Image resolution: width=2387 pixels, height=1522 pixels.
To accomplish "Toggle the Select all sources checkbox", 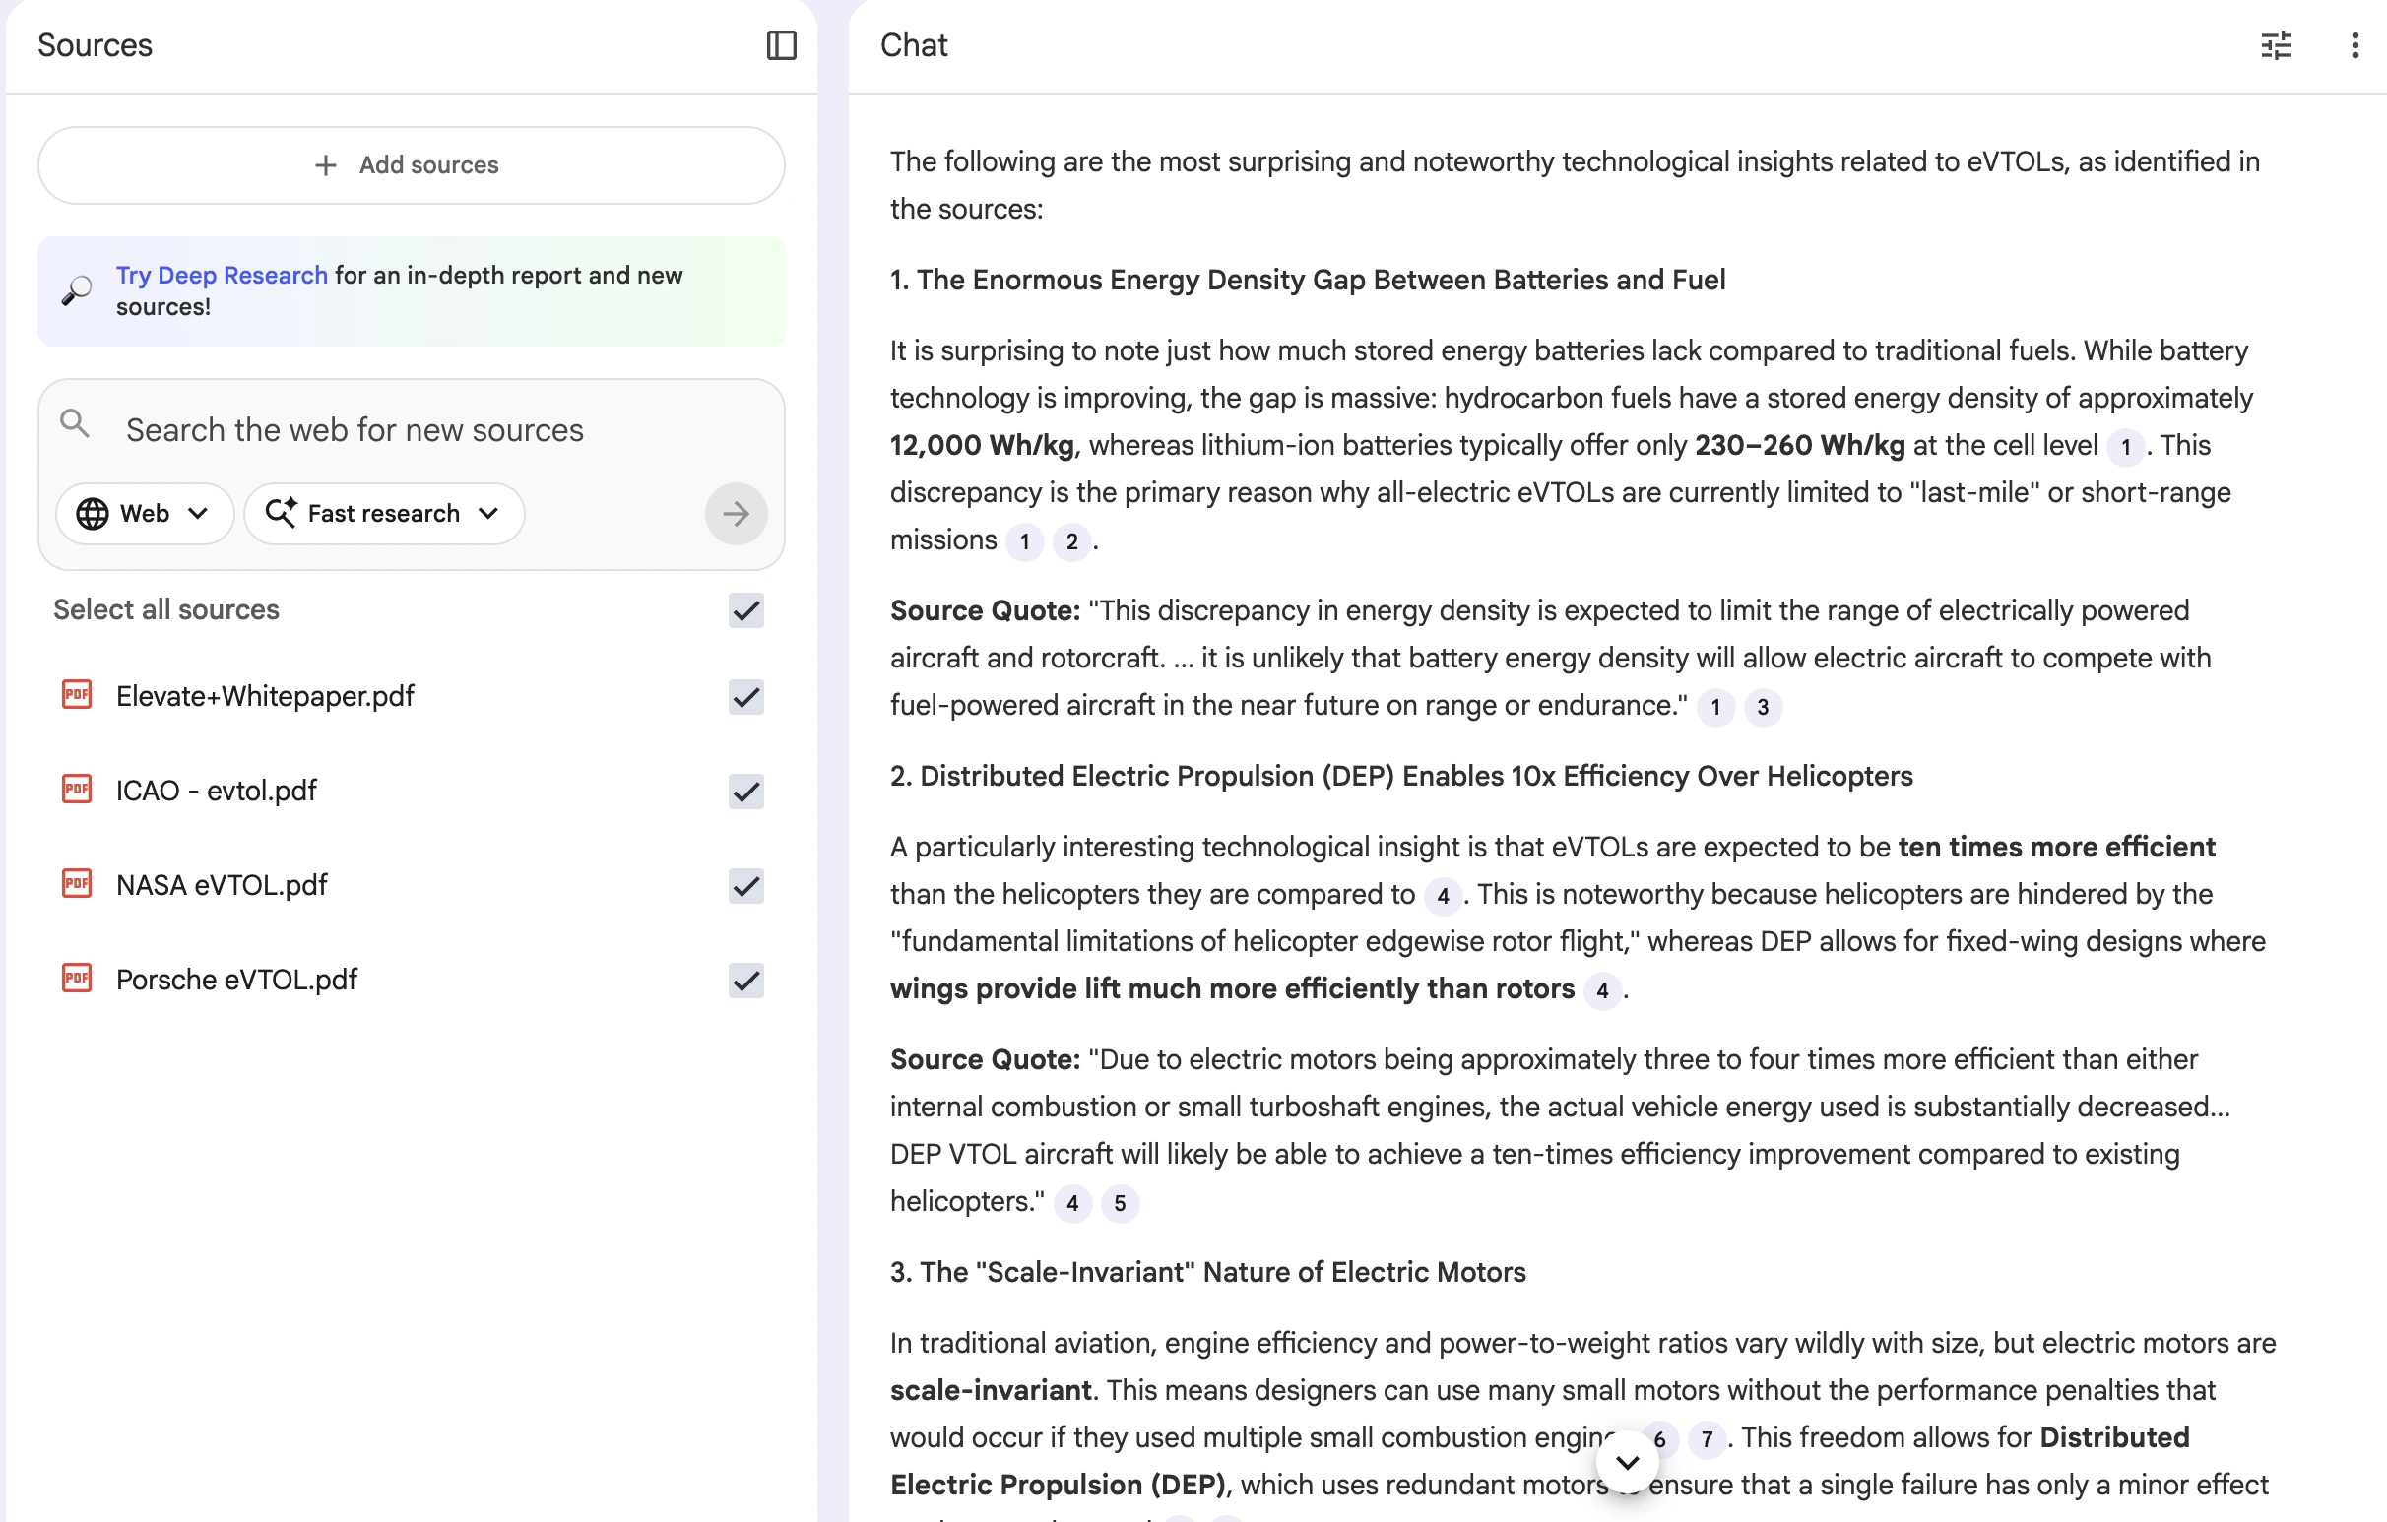I will [x=745, y=610].
